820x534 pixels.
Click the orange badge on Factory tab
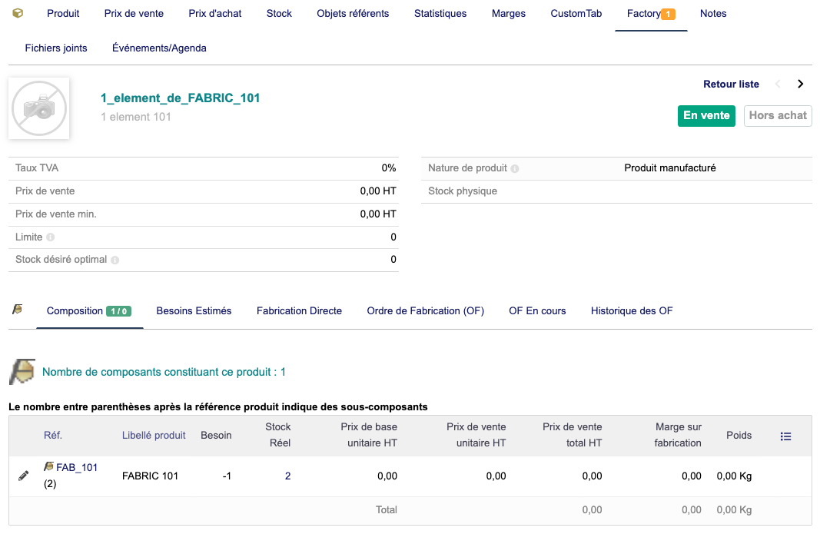click(669, 14)
